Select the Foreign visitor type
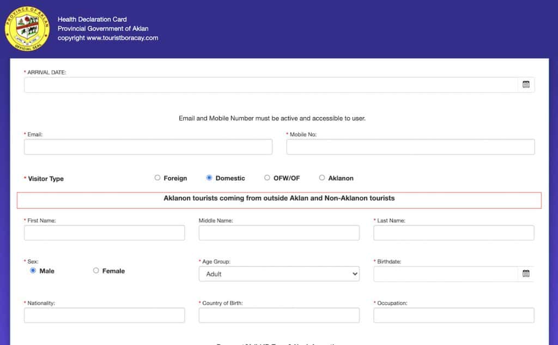This screenshot has width=558, height=345. point(157,178)
